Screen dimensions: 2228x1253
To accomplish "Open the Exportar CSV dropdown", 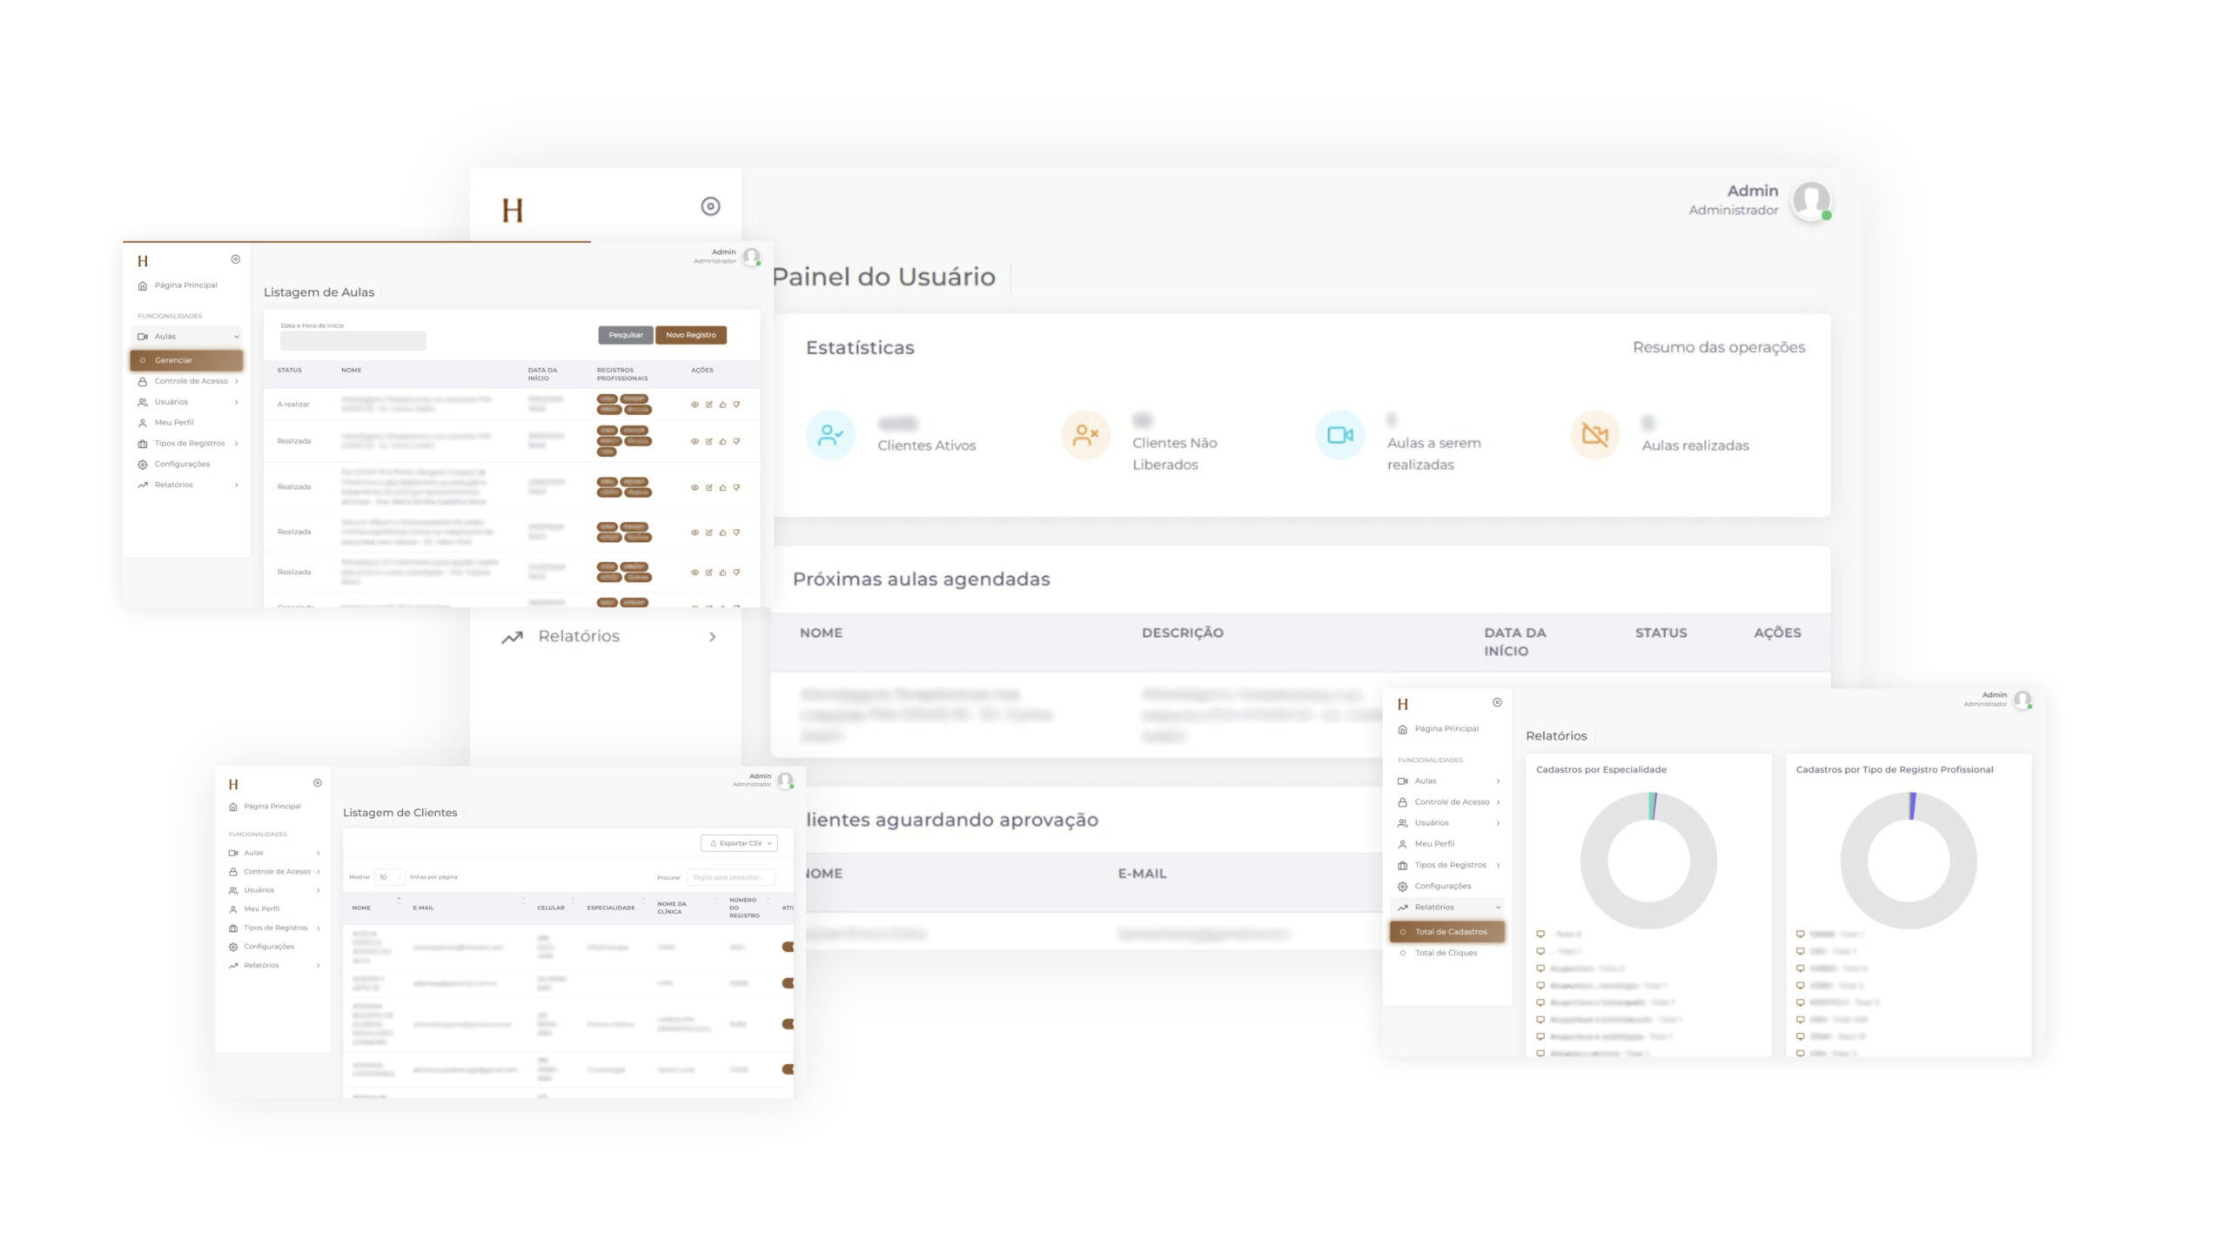I will 739,843.
